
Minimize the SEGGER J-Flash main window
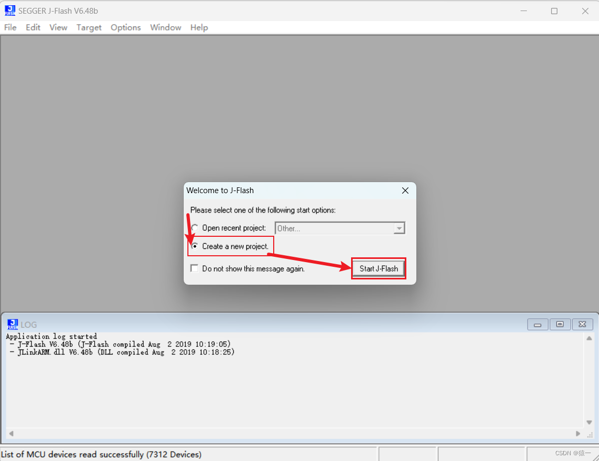[524, 11]
